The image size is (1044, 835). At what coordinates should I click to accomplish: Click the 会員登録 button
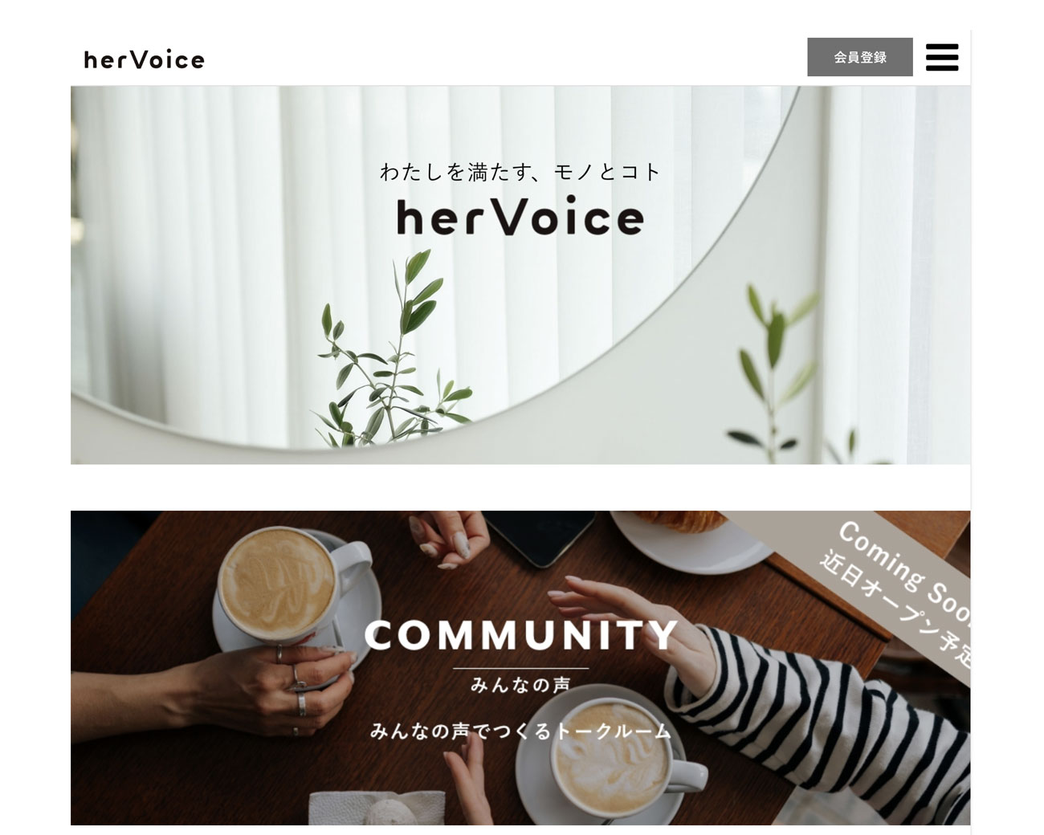pyautogui.click(x=859, y=57)
